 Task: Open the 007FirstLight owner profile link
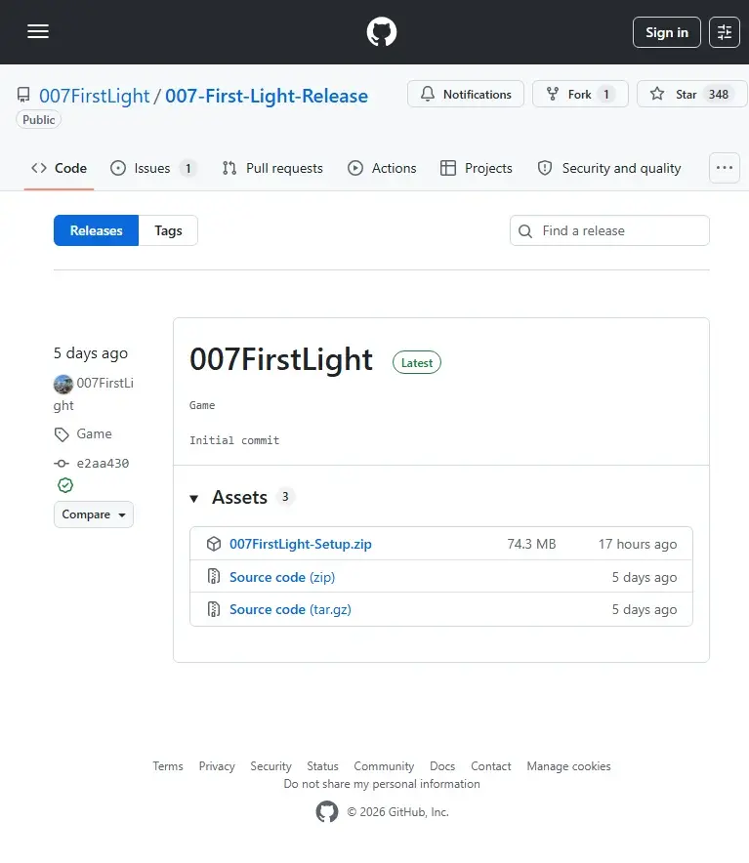[94, 96]
